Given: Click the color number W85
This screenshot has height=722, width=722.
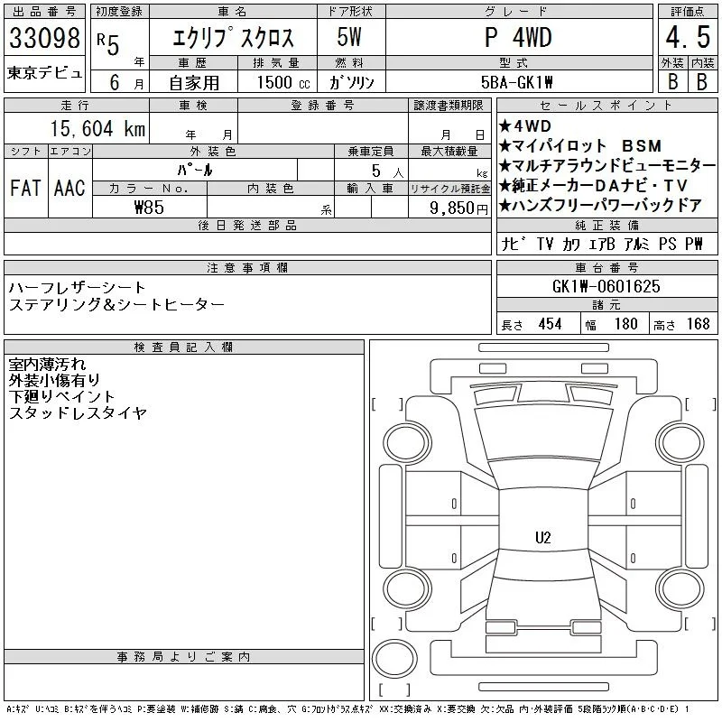Looking at the screenshot, I should click(149, 208).
